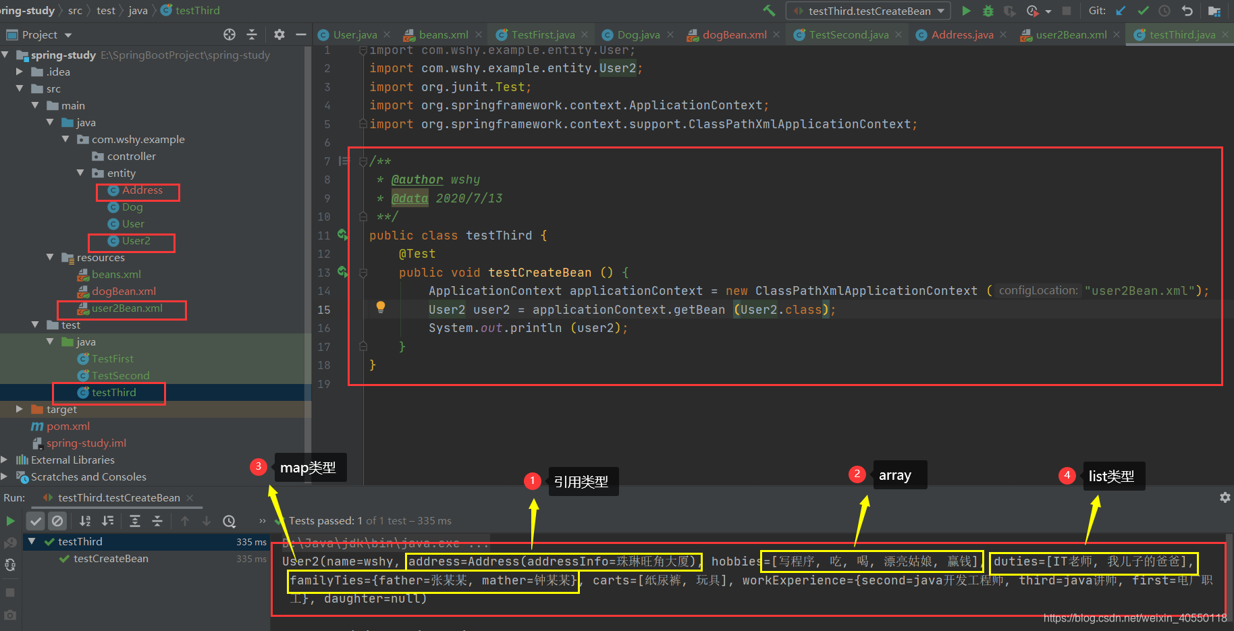Rerun the test from the Run panel
This screenshot has width=1234, height=631.
point(10,521)
